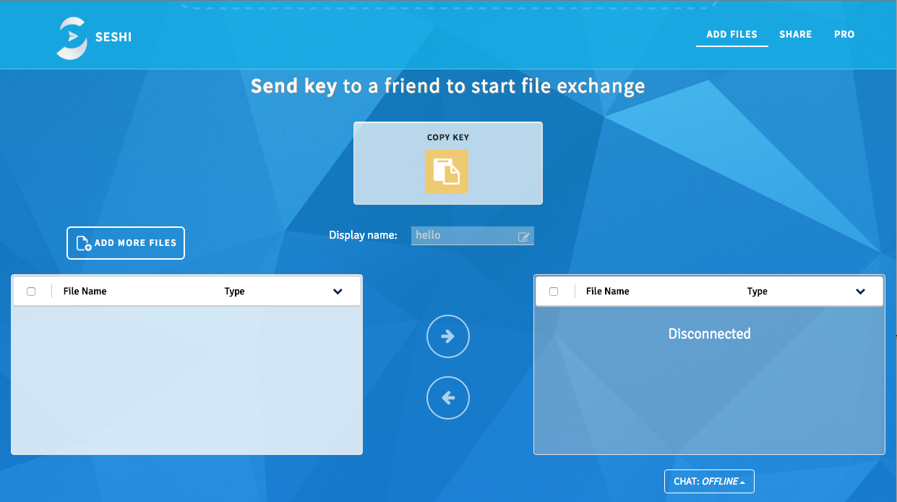
Task: Sort right list by Type header
Action: (x=757, y=292)
